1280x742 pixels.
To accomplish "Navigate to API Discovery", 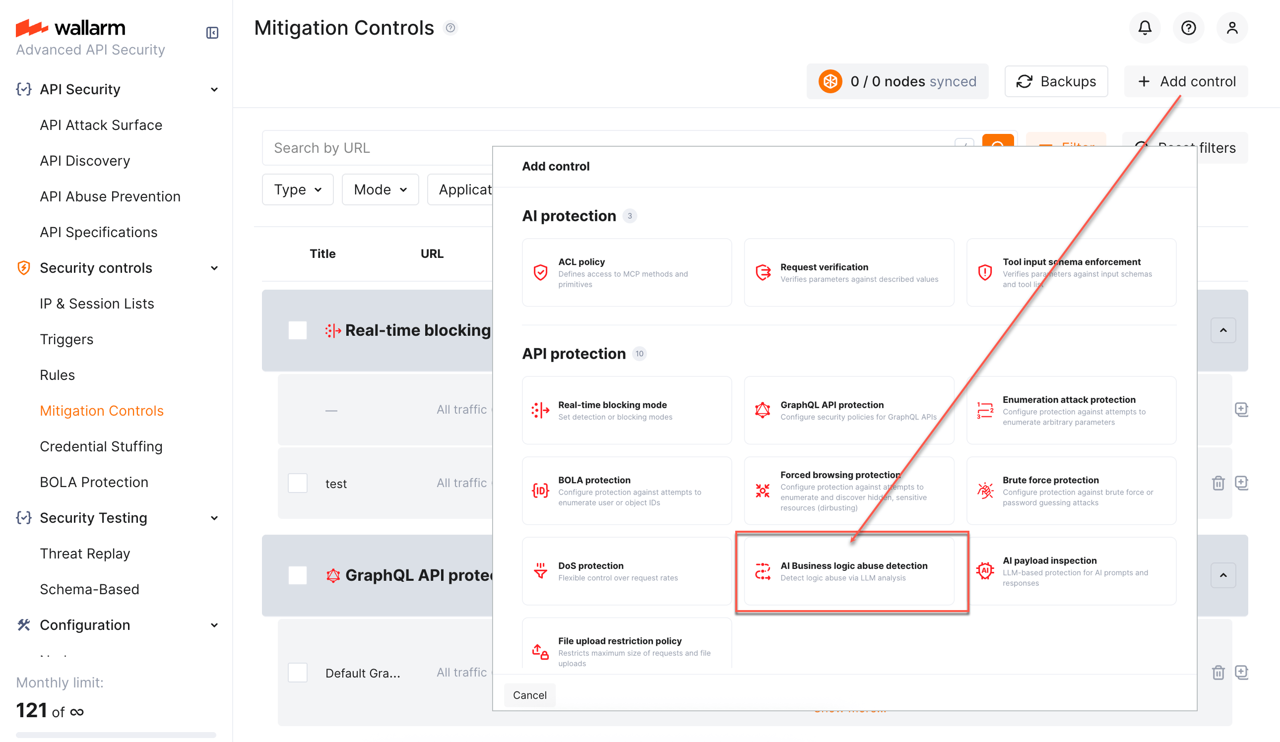I will click(x=85, y=161).
